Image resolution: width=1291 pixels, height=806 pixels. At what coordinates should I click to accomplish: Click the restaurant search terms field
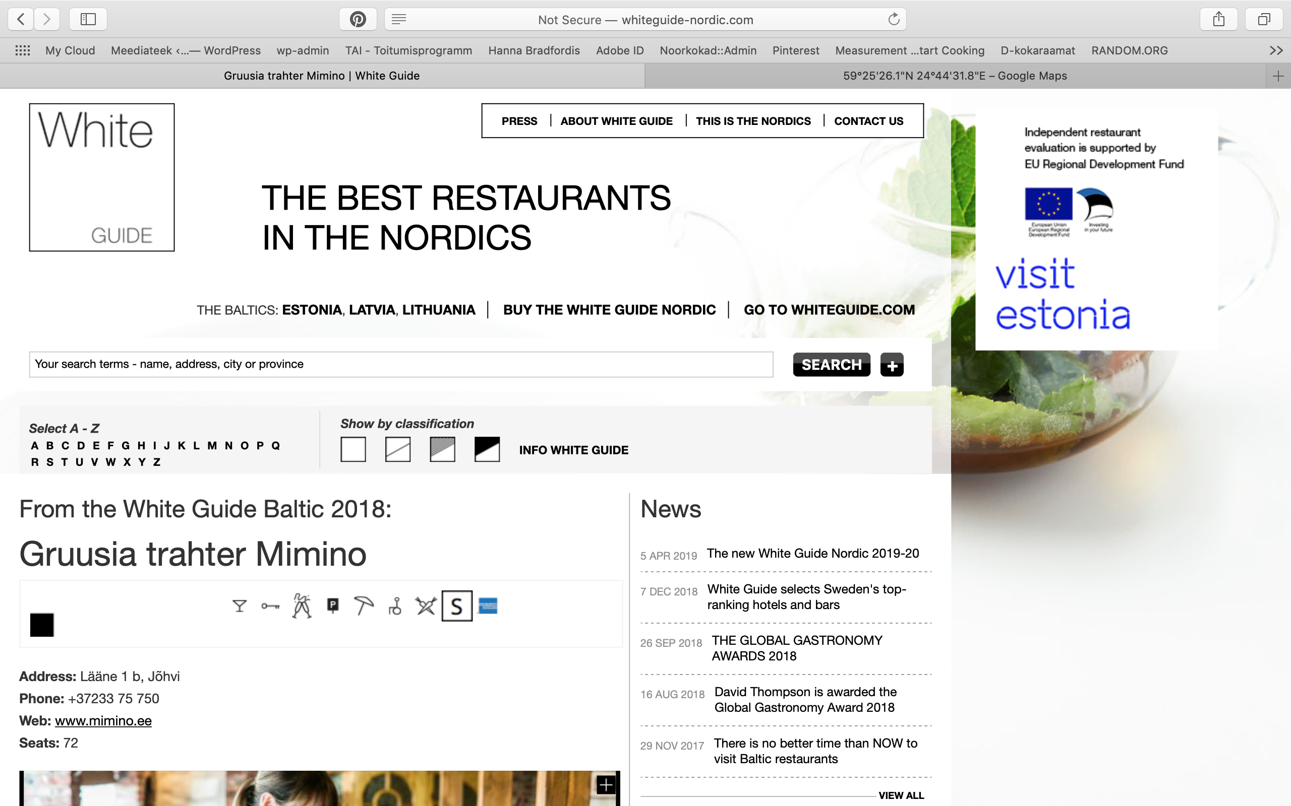[x=400, y=364]
